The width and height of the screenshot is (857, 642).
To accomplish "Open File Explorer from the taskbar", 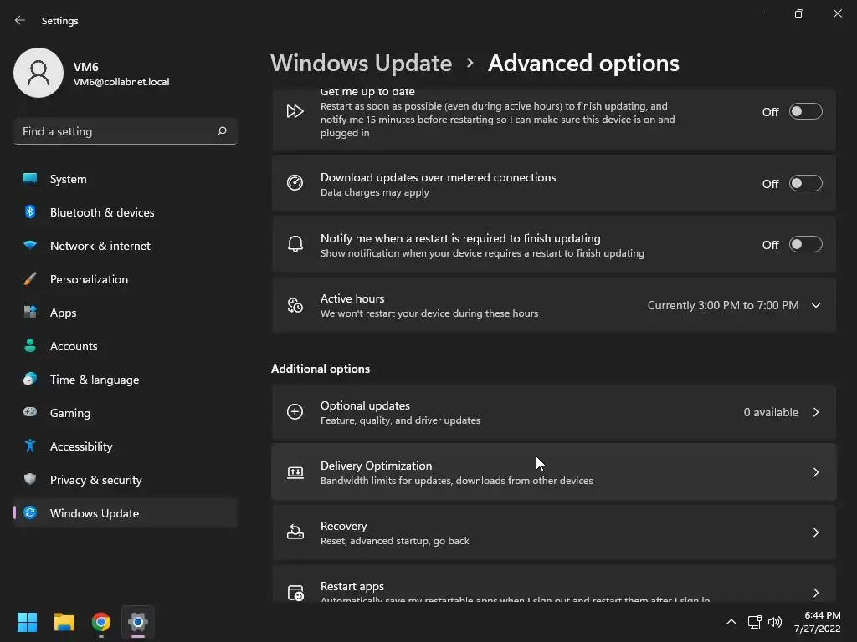I will point(64,622).
